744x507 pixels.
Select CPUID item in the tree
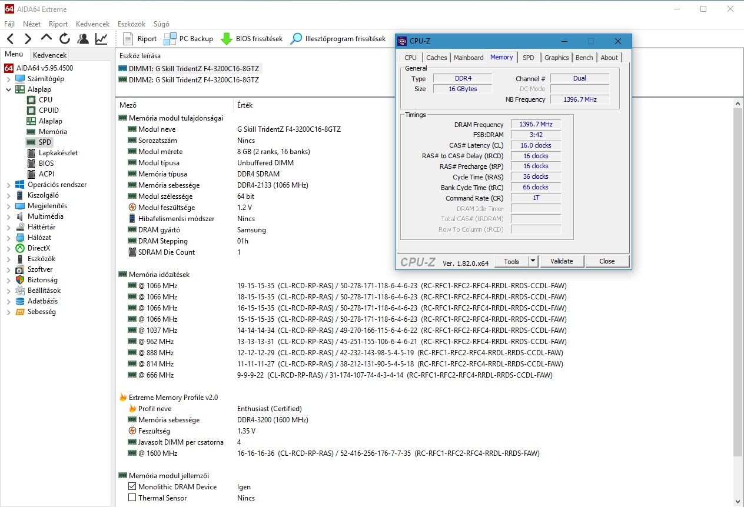(49, 110)
